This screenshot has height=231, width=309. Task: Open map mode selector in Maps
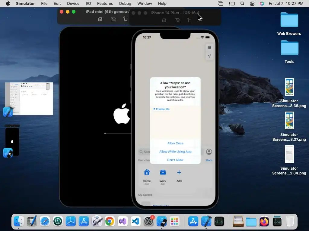click(x=209, y=48)
